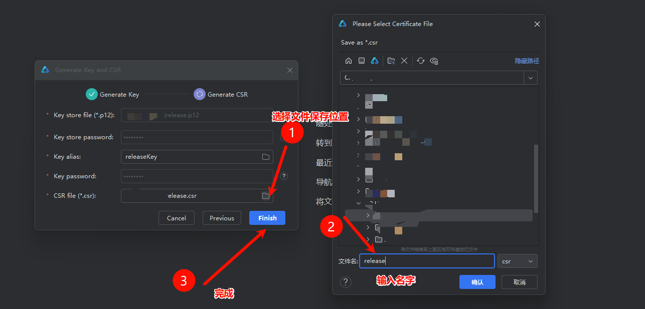Create a new folder via toolbar icon

coord(391,61)
